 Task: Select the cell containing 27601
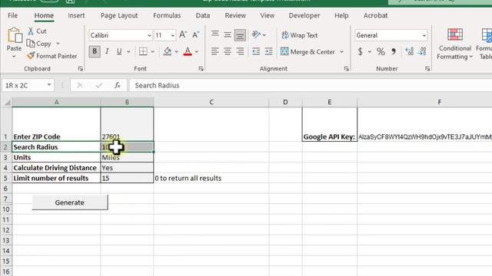click(x=127, y=124)
